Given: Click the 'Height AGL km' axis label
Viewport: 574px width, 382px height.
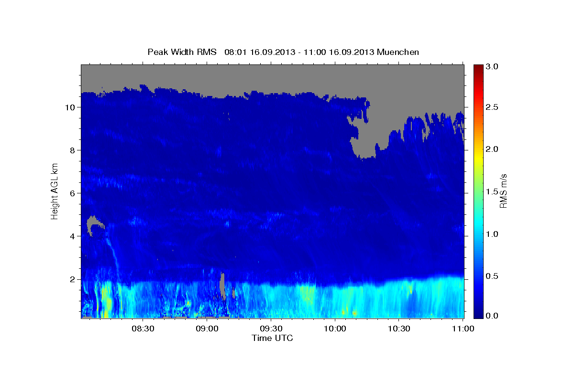Looking at the screenshot, I should [55, 191].
